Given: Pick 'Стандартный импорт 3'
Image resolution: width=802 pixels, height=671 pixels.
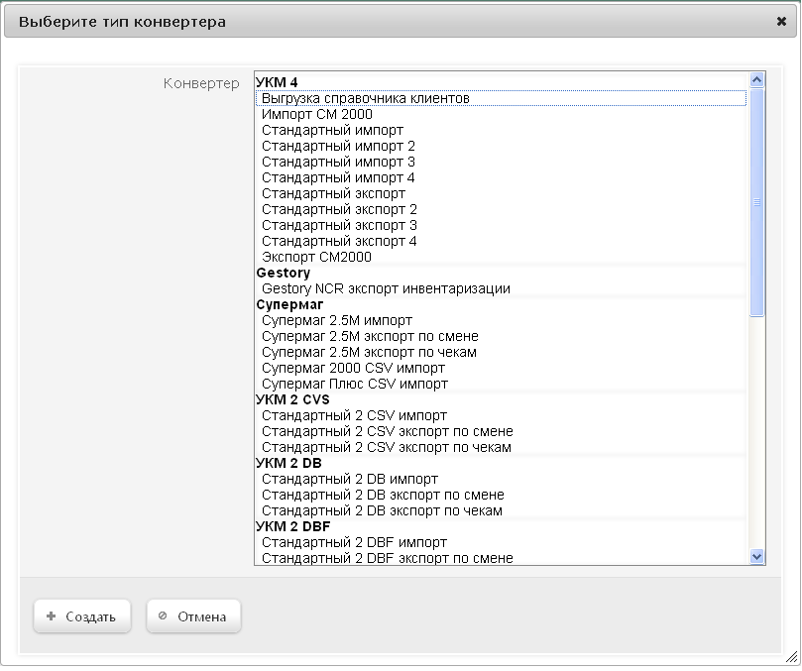Looking at the screenshot, I should (501, 162).
